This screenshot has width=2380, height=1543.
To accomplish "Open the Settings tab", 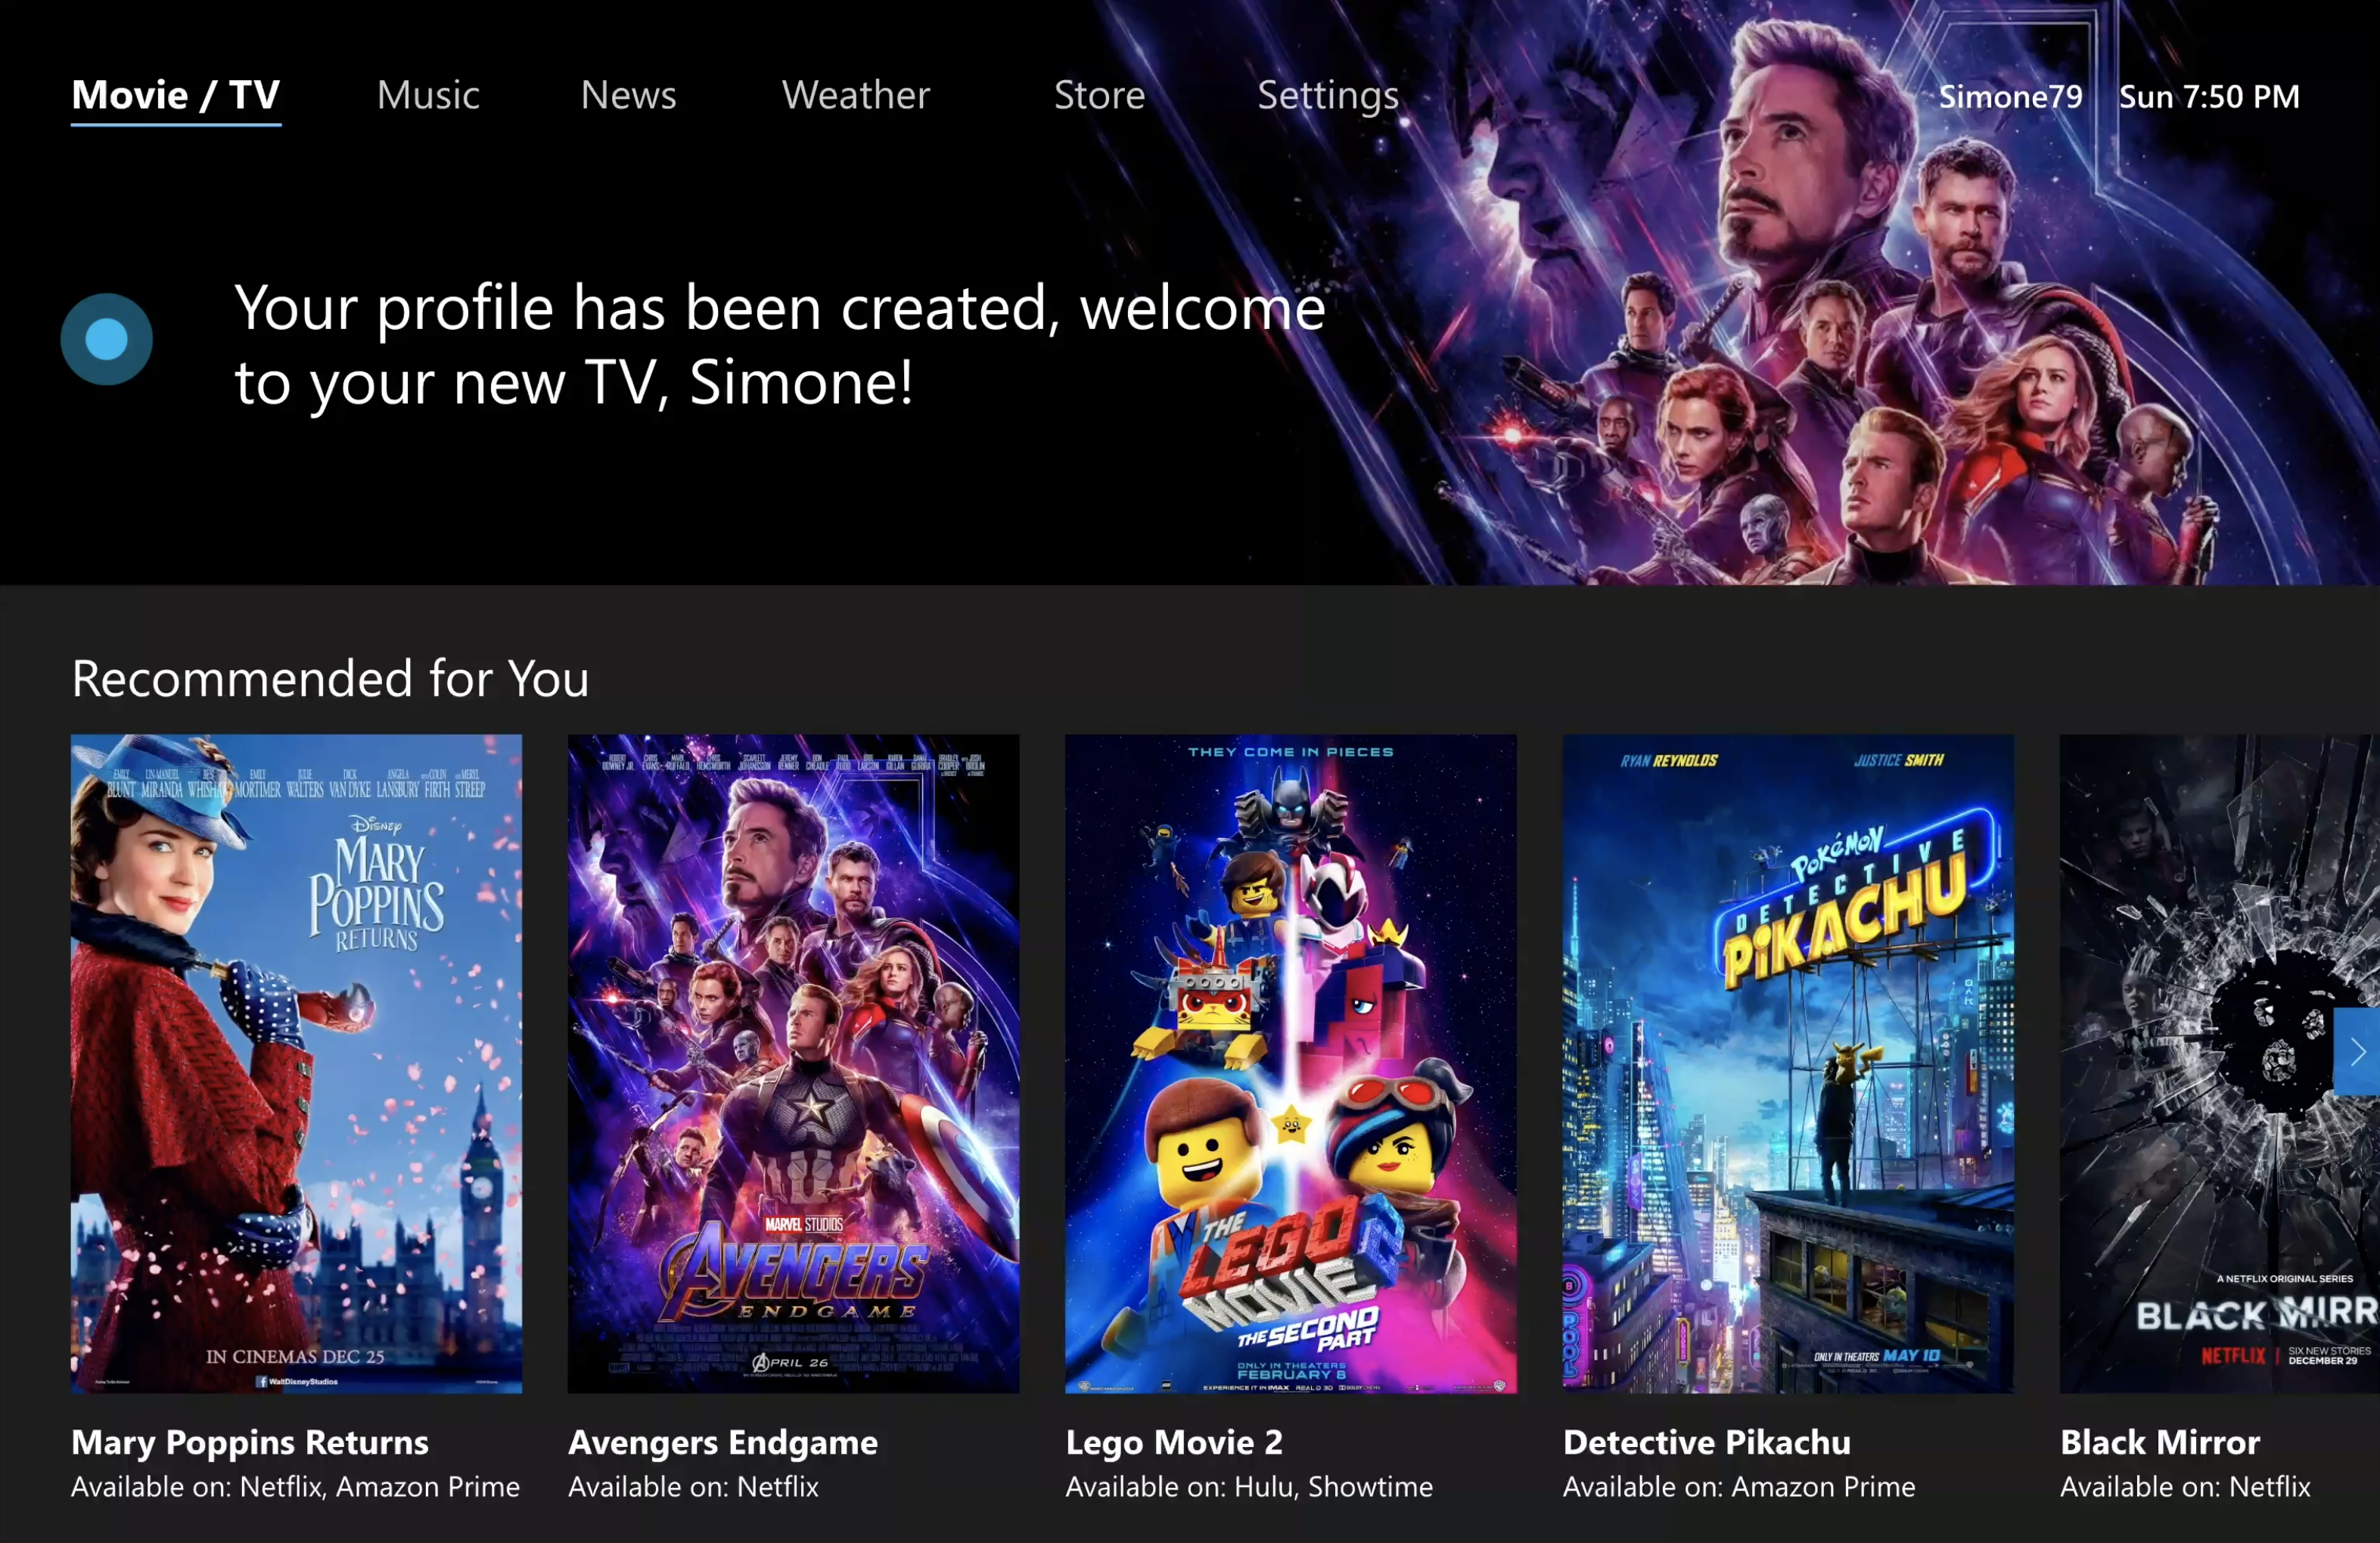I will coord(1328,97).
